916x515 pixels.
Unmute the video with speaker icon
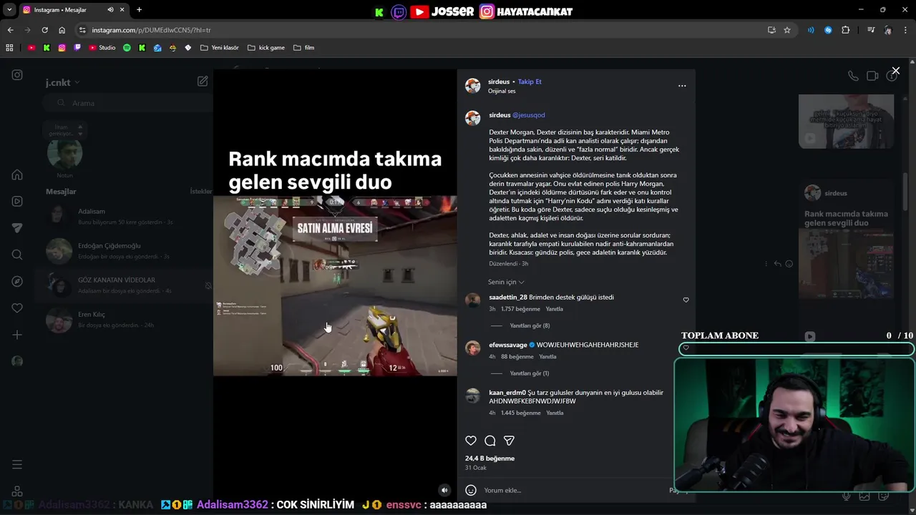(x=444, y=490)
